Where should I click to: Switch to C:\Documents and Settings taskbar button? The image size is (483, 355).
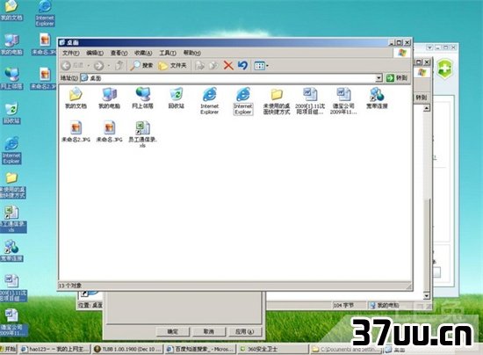[x=346, y=349]
